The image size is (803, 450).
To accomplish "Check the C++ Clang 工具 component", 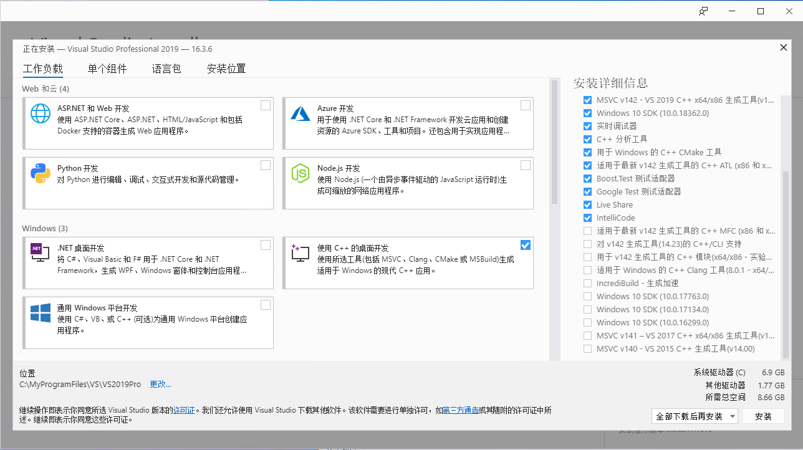I will pos(587,270).
